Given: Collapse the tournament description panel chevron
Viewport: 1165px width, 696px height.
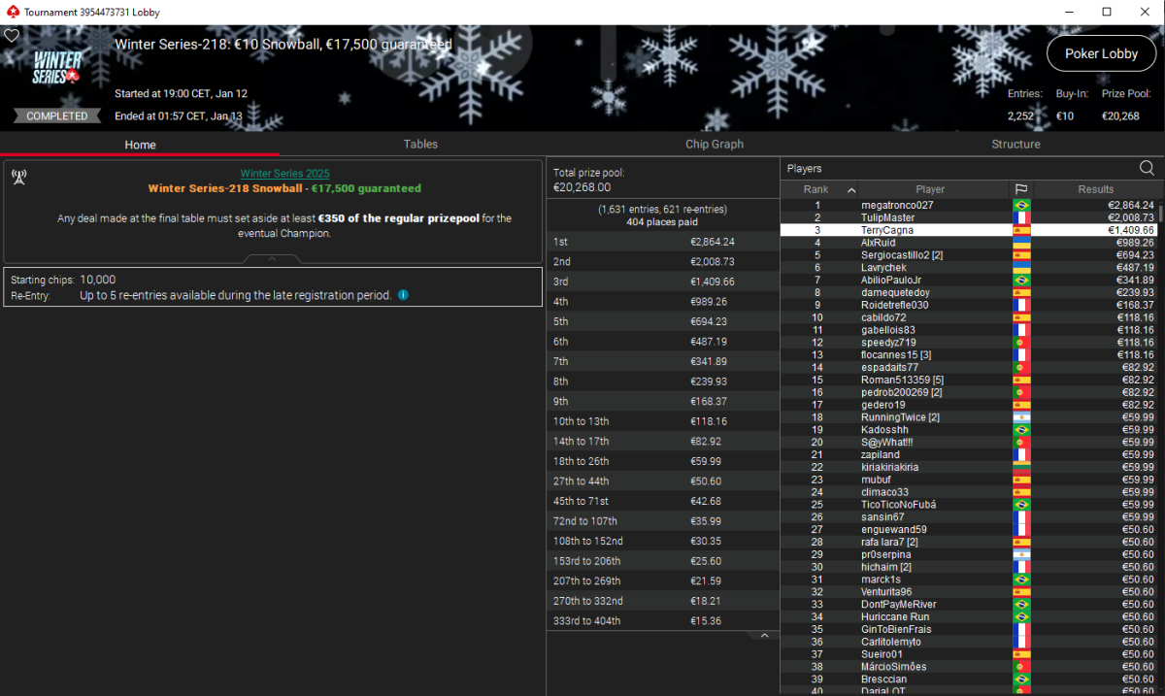Looking at the screenshot, I should [x=272, y=259].
